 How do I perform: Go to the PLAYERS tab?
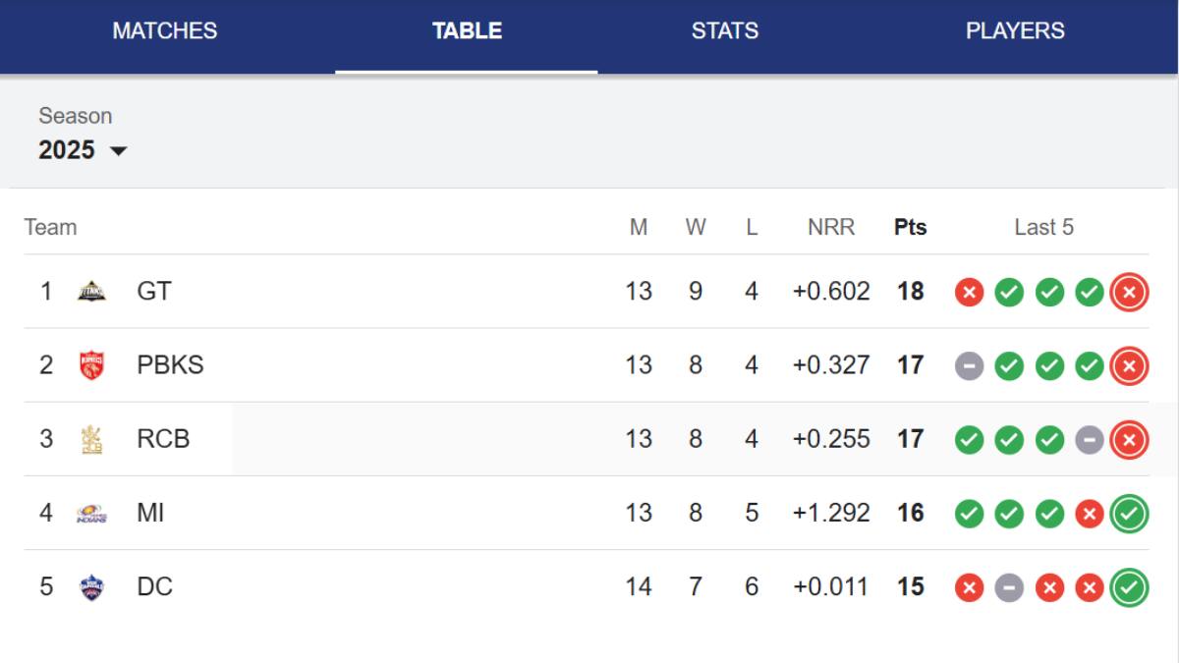(x=1015, y=30)
